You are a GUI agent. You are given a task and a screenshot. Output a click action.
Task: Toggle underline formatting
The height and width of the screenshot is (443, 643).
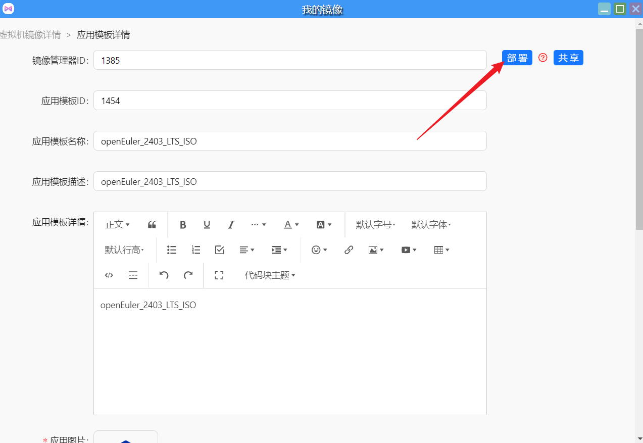point(207,225)
